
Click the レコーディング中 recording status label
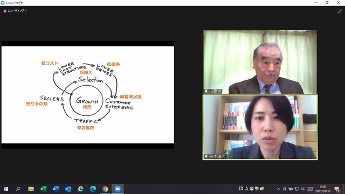tap(17, 11)
